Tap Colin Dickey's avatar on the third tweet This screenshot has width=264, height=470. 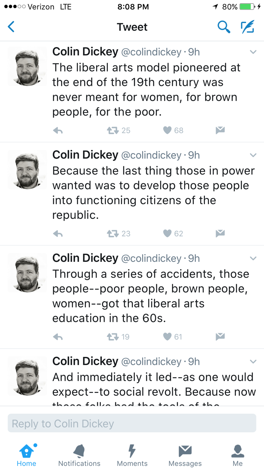click(27, 272)
